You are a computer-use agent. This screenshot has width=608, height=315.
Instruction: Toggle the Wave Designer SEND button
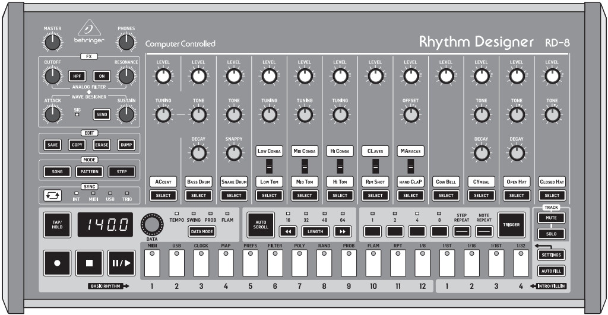pos(102,114)
